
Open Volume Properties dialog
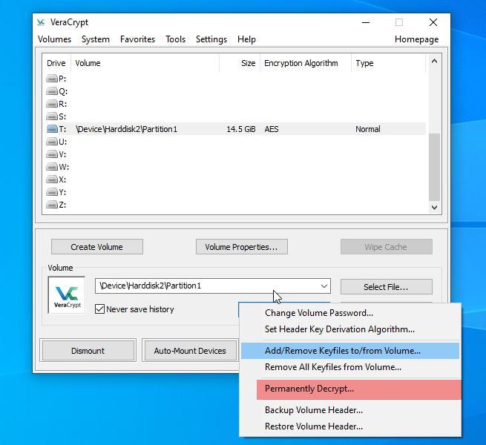tap(242, 247)
